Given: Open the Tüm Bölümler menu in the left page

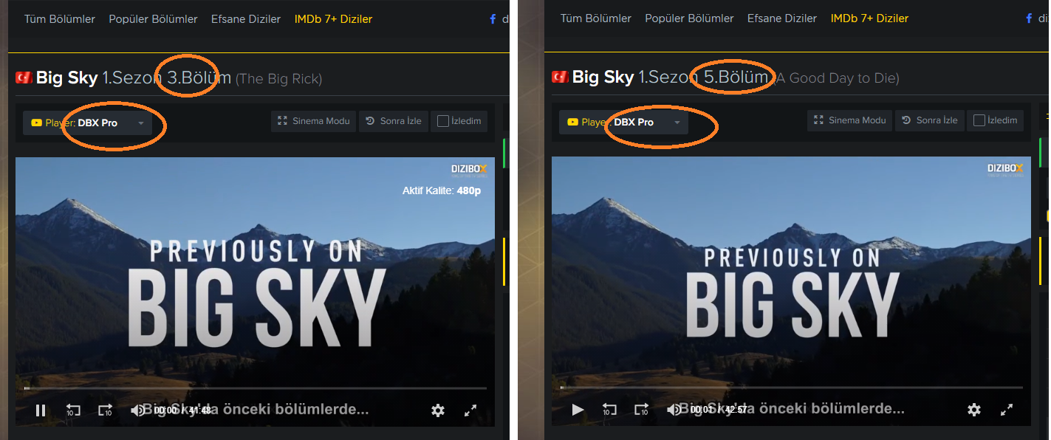Looking at the screenshot, I should (60, 18).
